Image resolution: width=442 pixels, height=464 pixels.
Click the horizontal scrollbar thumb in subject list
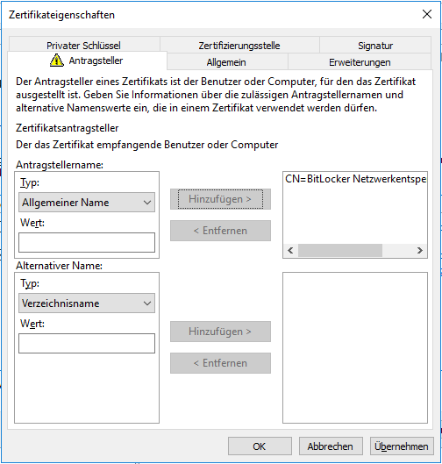(340, 250)
